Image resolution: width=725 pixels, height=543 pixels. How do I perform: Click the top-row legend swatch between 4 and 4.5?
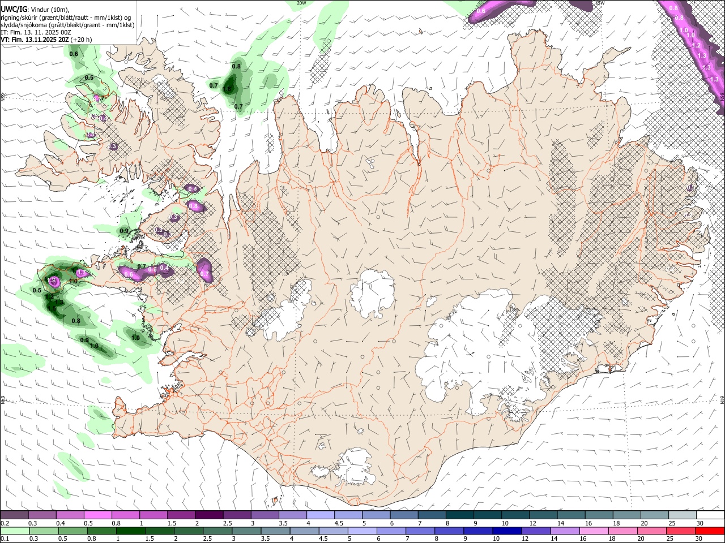coord(319,515)
